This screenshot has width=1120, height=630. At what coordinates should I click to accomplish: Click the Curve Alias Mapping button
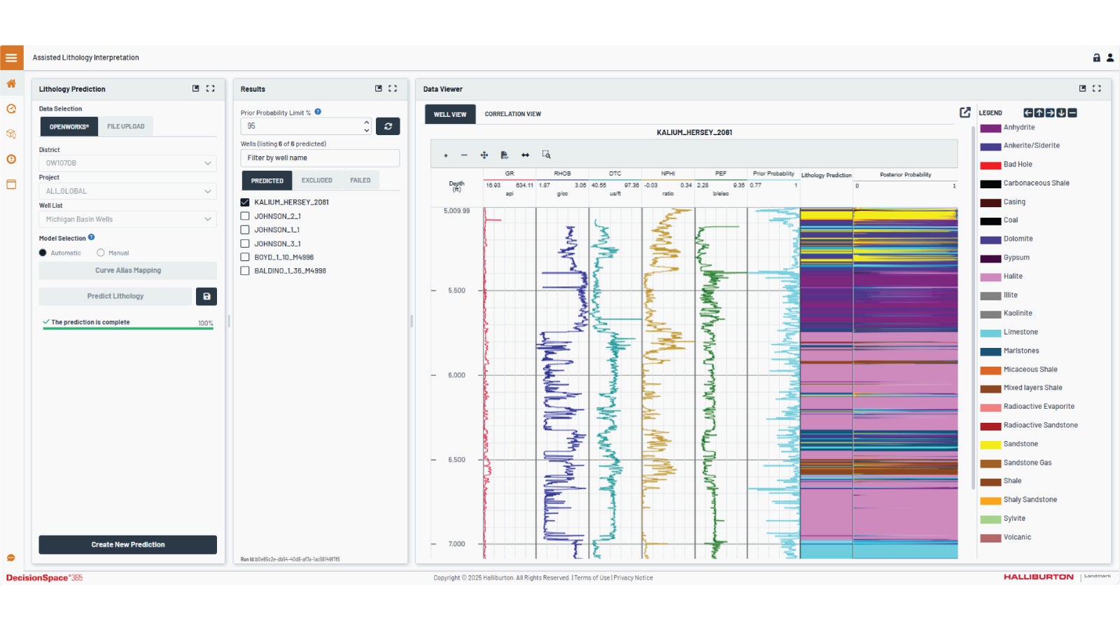pos(127,270)
